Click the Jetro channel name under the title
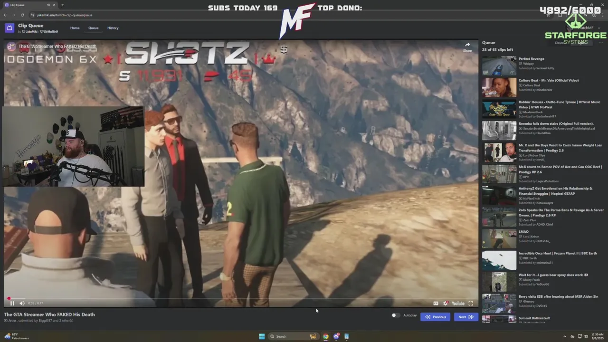Viewport: 608px width, 342px height. [x=12, y=321]
